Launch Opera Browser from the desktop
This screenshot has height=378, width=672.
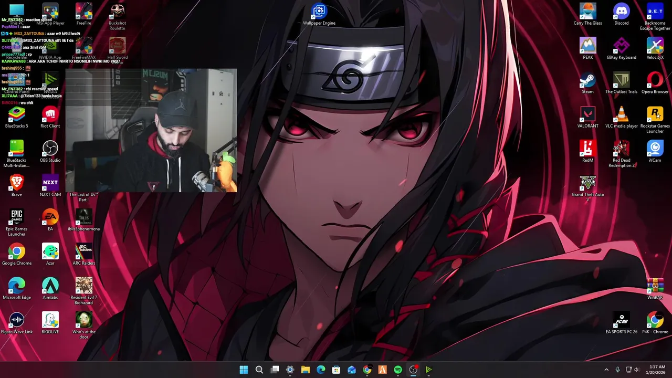click(655, 83)
